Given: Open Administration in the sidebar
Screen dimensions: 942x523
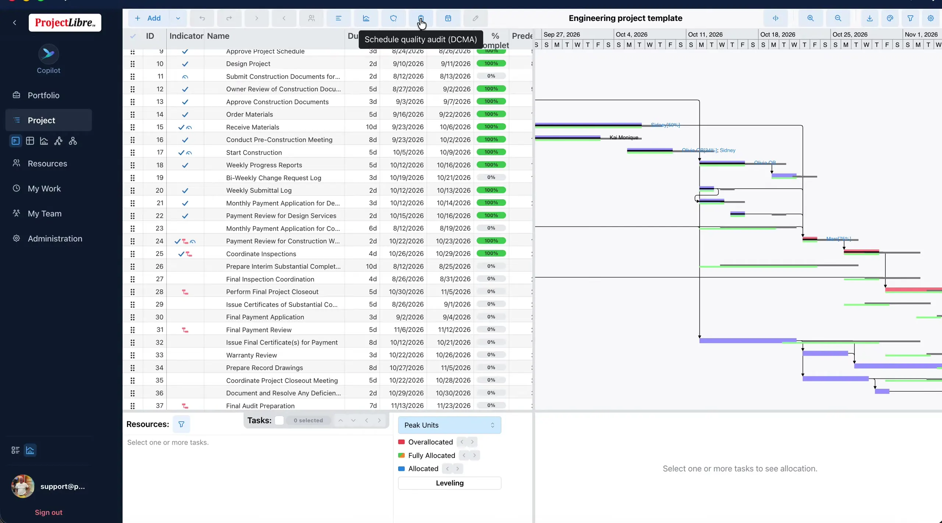Looking at the screenshot, I should [x=49, y=238].
